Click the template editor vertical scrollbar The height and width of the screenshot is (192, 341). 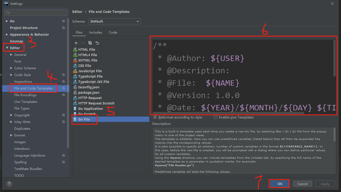point(335,58)
